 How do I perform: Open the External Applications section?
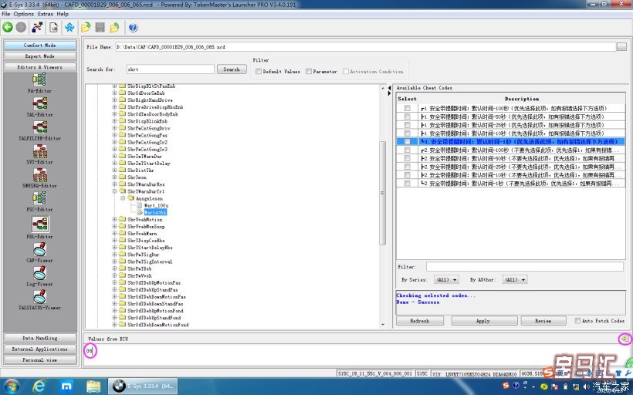click(39, 349)
